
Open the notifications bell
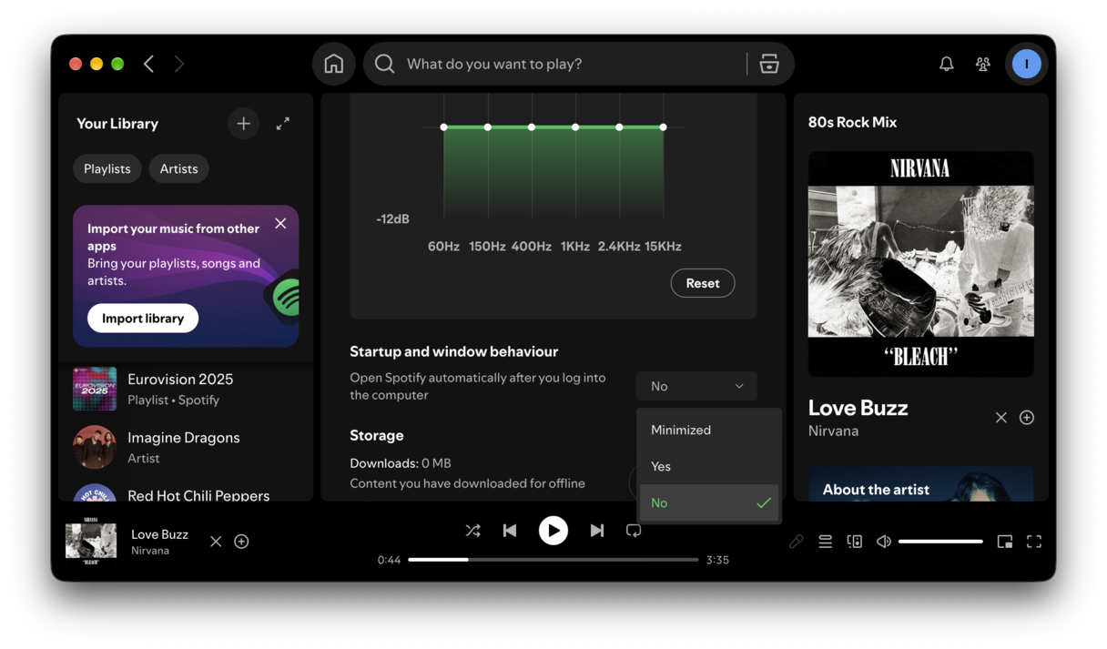coord(947,64)
